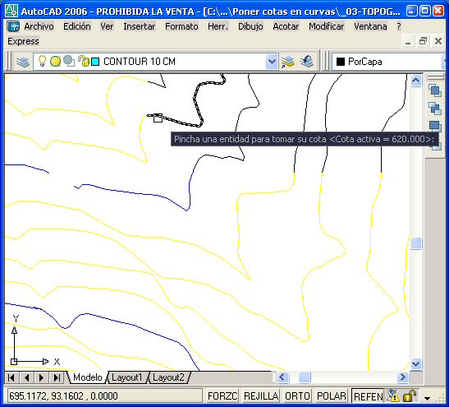
Task: Click Make Object's Layer Current icon
Action: click(x=288, y=62)
